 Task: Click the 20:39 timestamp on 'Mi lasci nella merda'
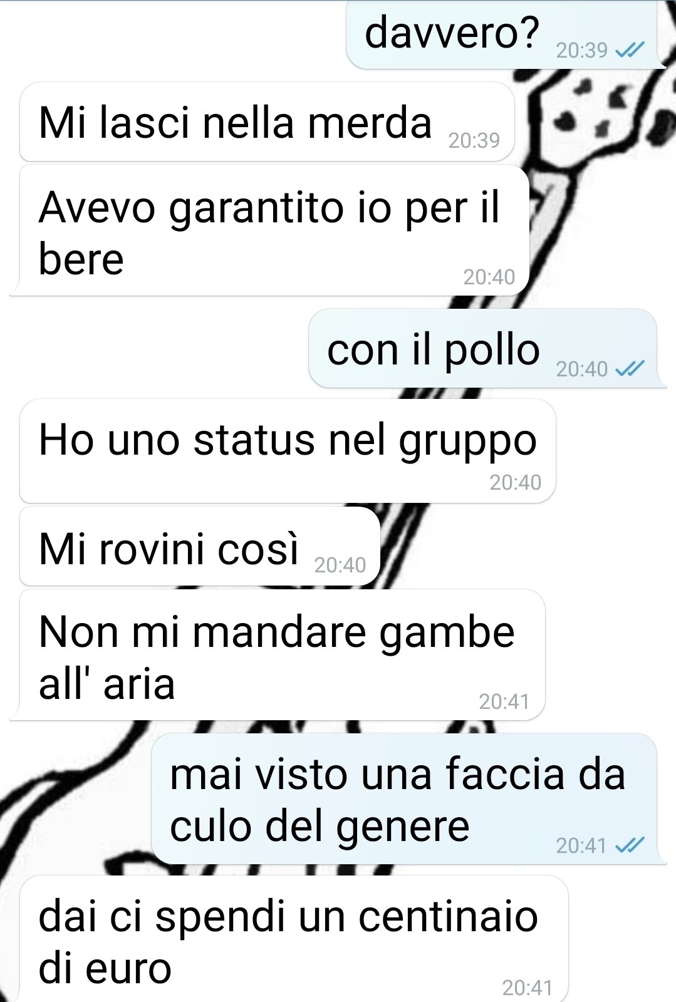tap(474, 140)
